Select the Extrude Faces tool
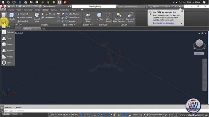209x117 pixels. (72, 18)
